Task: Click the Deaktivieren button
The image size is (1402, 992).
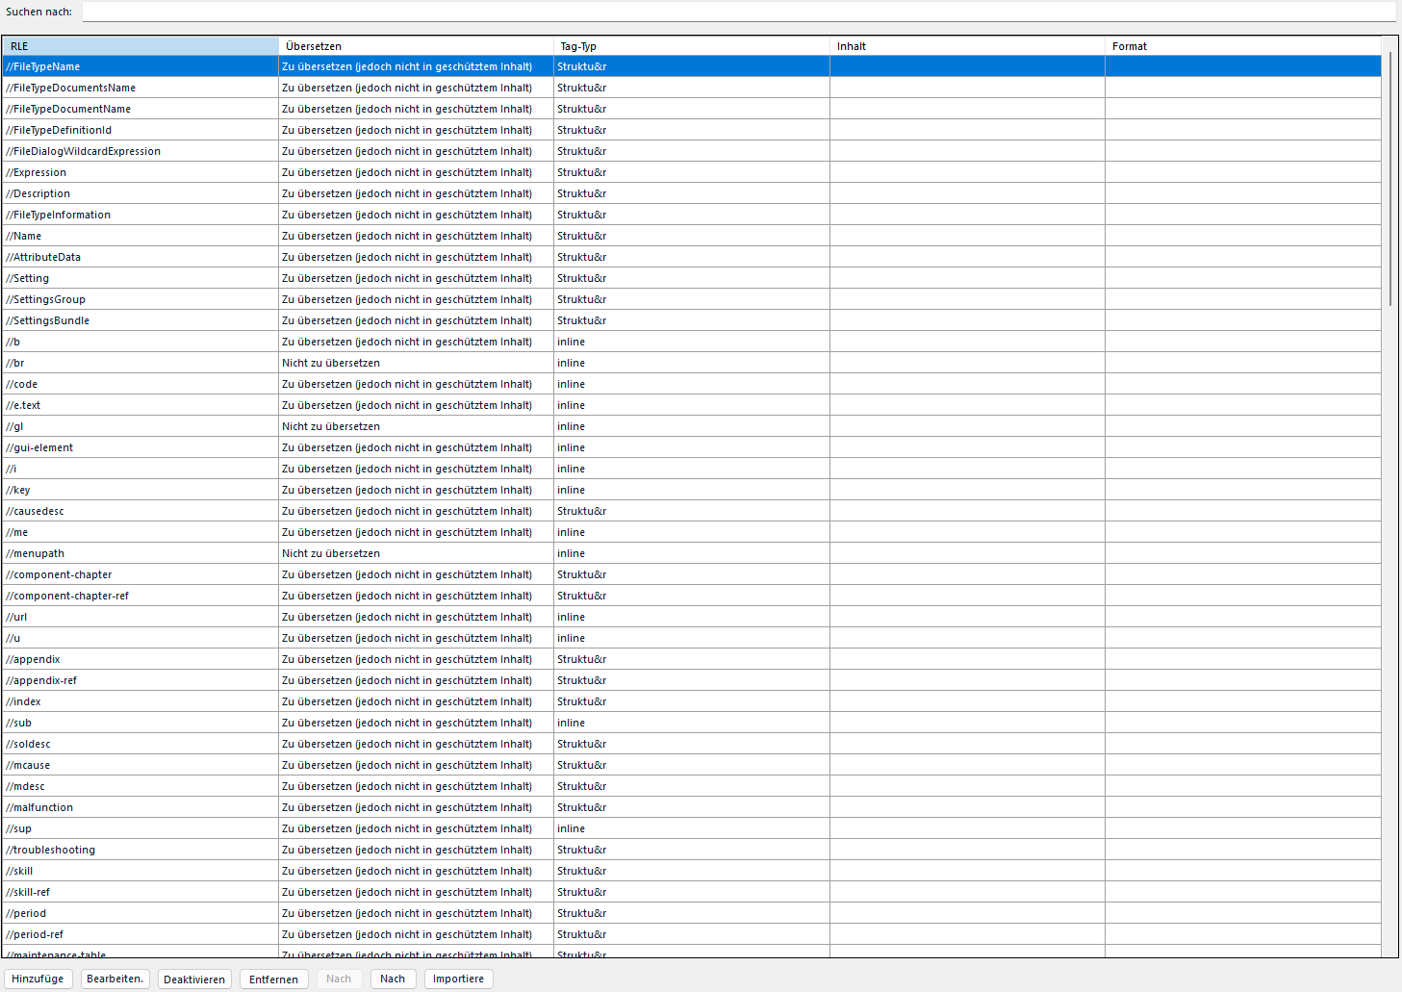Action: 194,978
